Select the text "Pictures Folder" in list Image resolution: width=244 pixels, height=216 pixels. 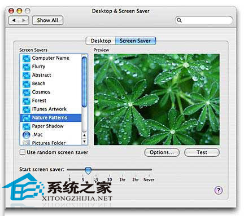[49, 143]
